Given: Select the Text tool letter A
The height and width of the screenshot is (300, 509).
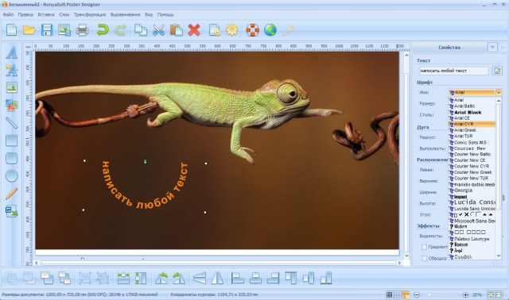Looking at the screenshot, I should point(11,52).
